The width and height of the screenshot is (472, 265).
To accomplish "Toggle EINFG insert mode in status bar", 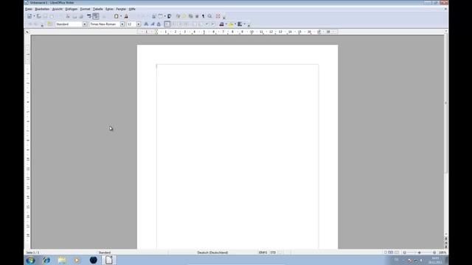I will coord(263,252).
